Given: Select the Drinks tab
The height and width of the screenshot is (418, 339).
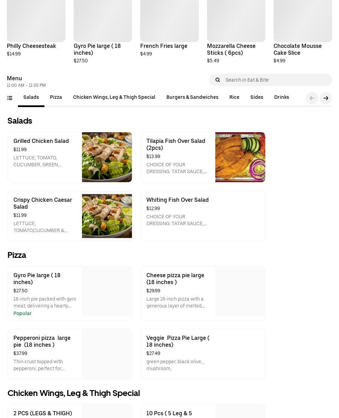Looking at the screenshot, I should (x=281, y=97).
